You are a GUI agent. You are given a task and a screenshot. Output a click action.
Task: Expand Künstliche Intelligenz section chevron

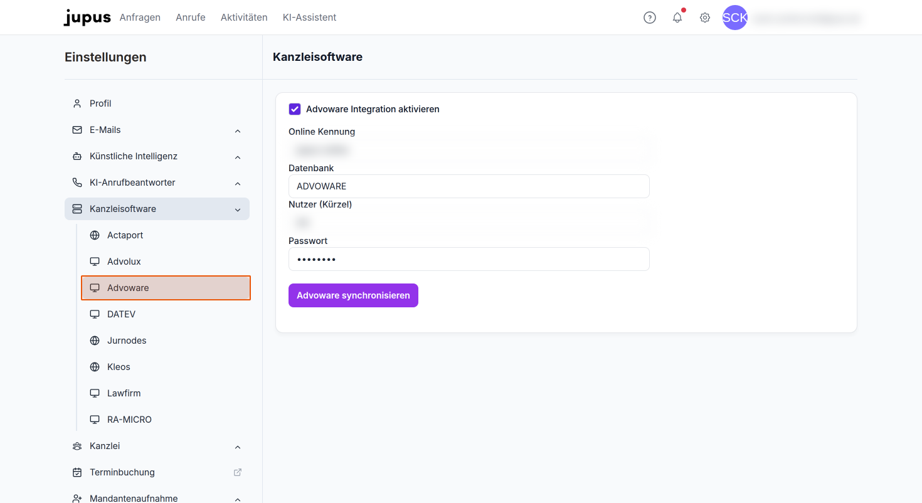tap(238, 157)
